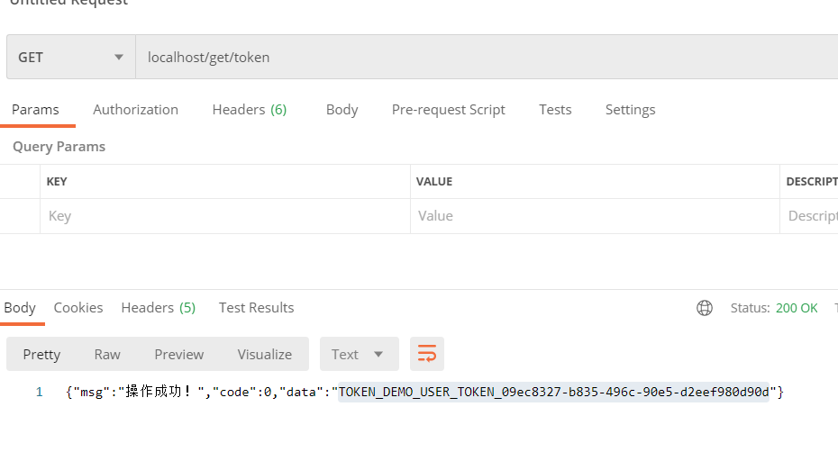Click the Description input cell
This screenshot has height=452, width=838.
[x=809, y=216]
